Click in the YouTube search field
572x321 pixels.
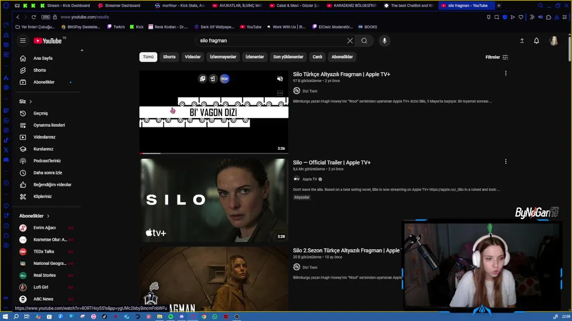tap(270, 41)
